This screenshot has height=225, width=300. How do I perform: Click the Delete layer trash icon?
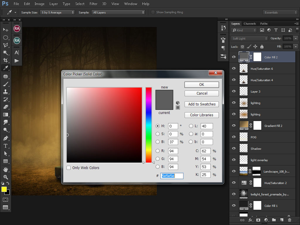point(289,220)
